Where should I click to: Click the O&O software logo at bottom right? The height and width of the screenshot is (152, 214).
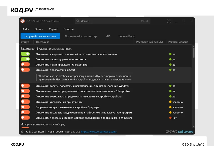[x=180, y=132]
